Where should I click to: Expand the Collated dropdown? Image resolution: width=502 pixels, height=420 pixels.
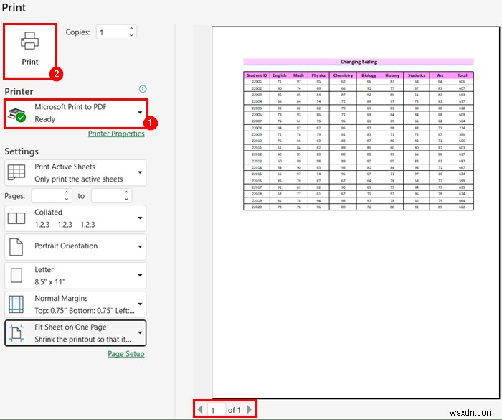click(75, 218)
